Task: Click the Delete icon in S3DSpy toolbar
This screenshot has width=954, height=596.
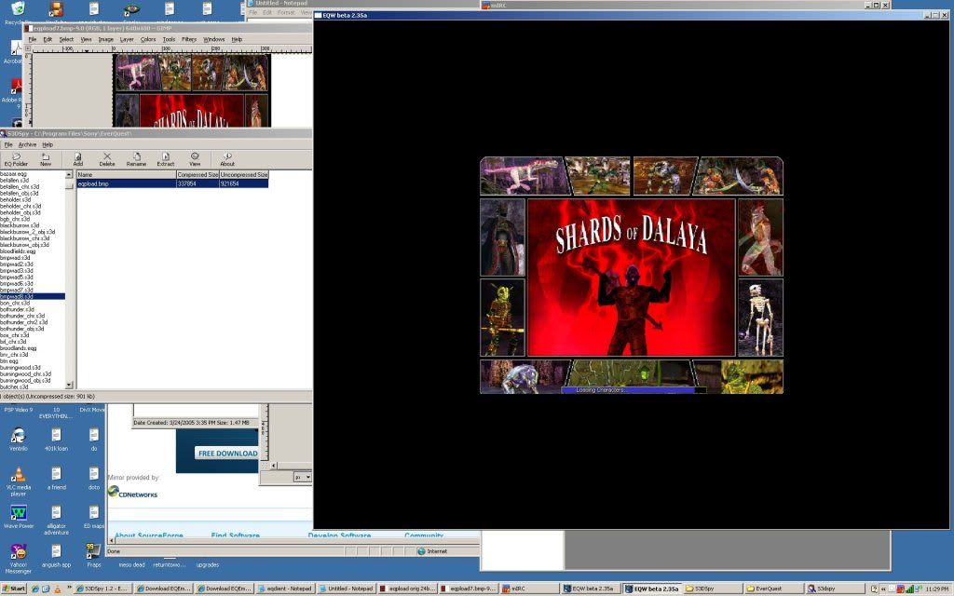Action: (107, 159)
